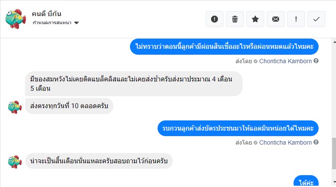Mark conversation as spam with exclamation-circle icon

click(x=215, y=19)
